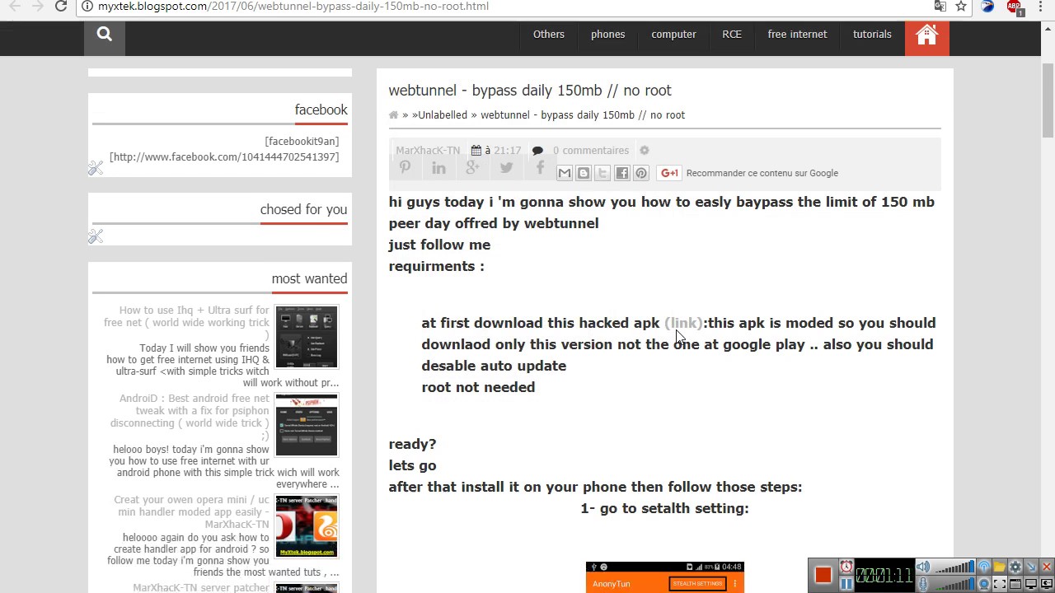Screen dimensions: 1055x593
Task: Open the recorder alarm clock timer icon
Action: [846, 567]
